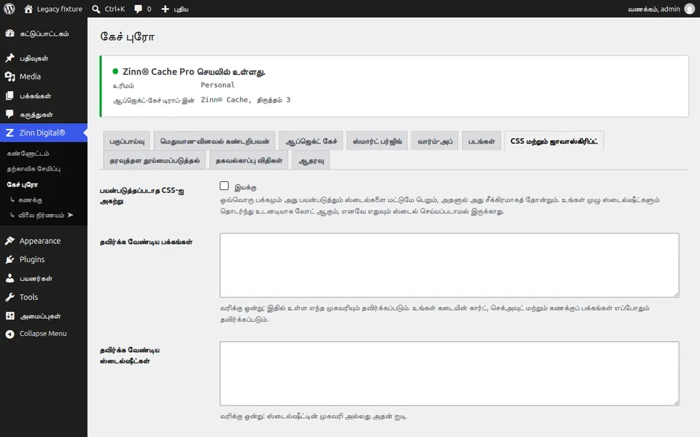
Task: Open the Appearance paintbrush icon
Action: coord(9,241)
